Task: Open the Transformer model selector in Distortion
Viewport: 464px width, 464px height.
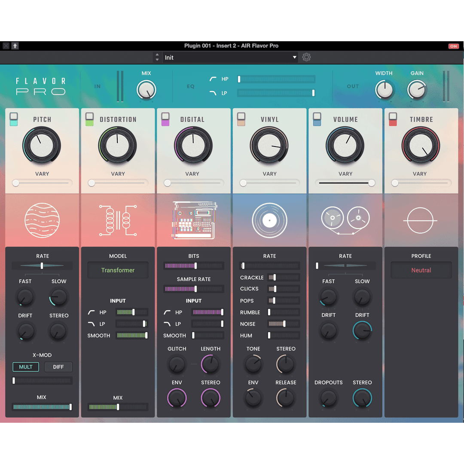Action: pyautogui.click(x=118, y=270)
